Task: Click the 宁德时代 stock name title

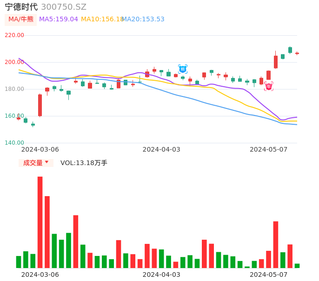Action: point(21,7)
